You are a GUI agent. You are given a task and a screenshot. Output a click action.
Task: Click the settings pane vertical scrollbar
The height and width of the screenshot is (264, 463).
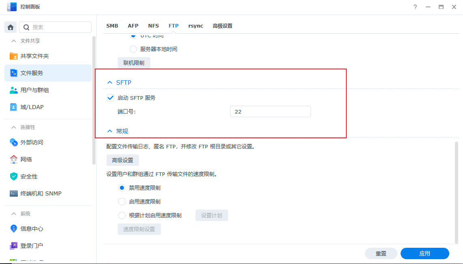click(457, 192)
